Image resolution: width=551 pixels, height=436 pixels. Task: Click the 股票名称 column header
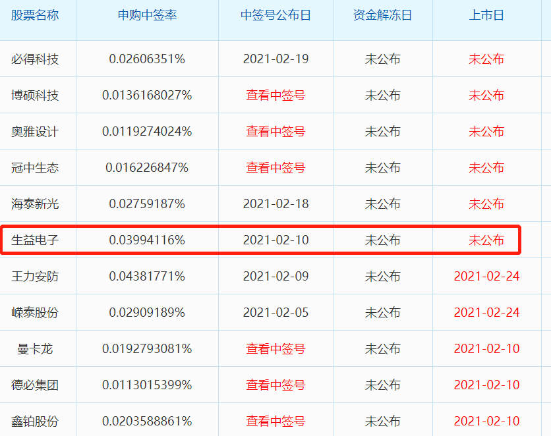point(35,15)
